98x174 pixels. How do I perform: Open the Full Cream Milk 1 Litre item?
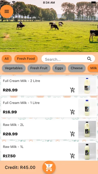point(49,108)
